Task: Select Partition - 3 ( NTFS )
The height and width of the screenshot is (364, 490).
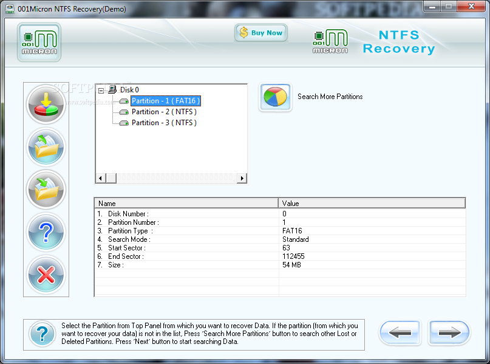Action: [x=164, y=123]
